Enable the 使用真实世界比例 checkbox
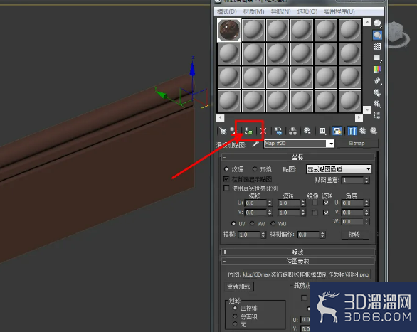This screenshot has width=417, height=332. pos(226,188)
